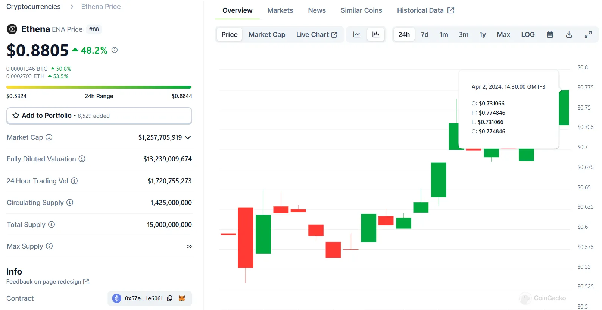
Task: Expand the Market Cap dropdown chevron
Action: click(188, 137)
